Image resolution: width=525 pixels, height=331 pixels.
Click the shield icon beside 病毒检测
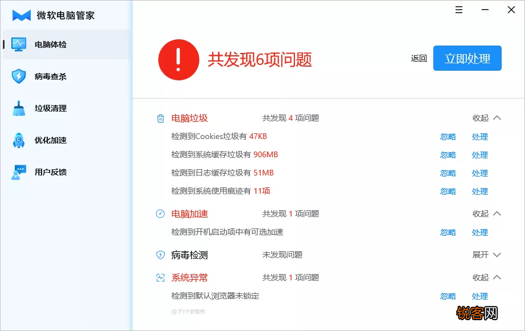point(160,255)
